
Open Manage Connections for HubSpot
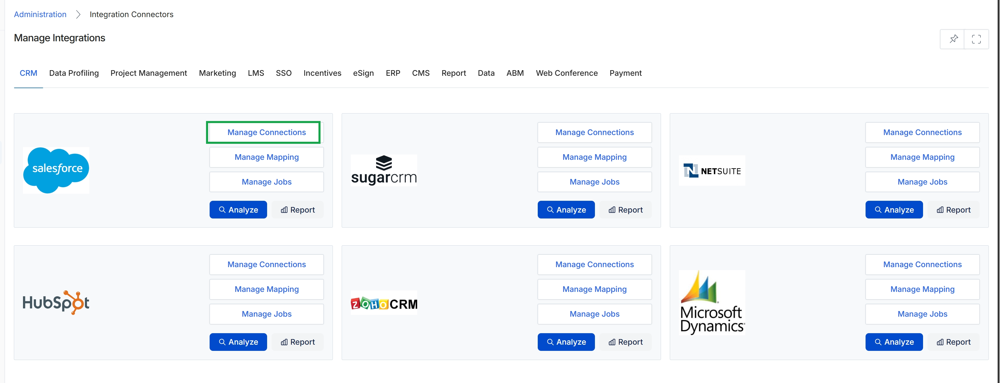click(x=266, y=265)
